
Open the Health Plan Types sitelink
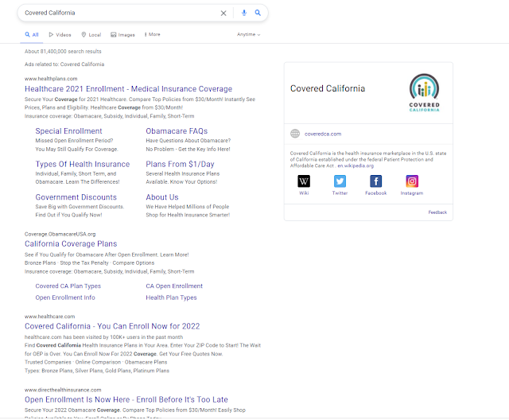171,297
